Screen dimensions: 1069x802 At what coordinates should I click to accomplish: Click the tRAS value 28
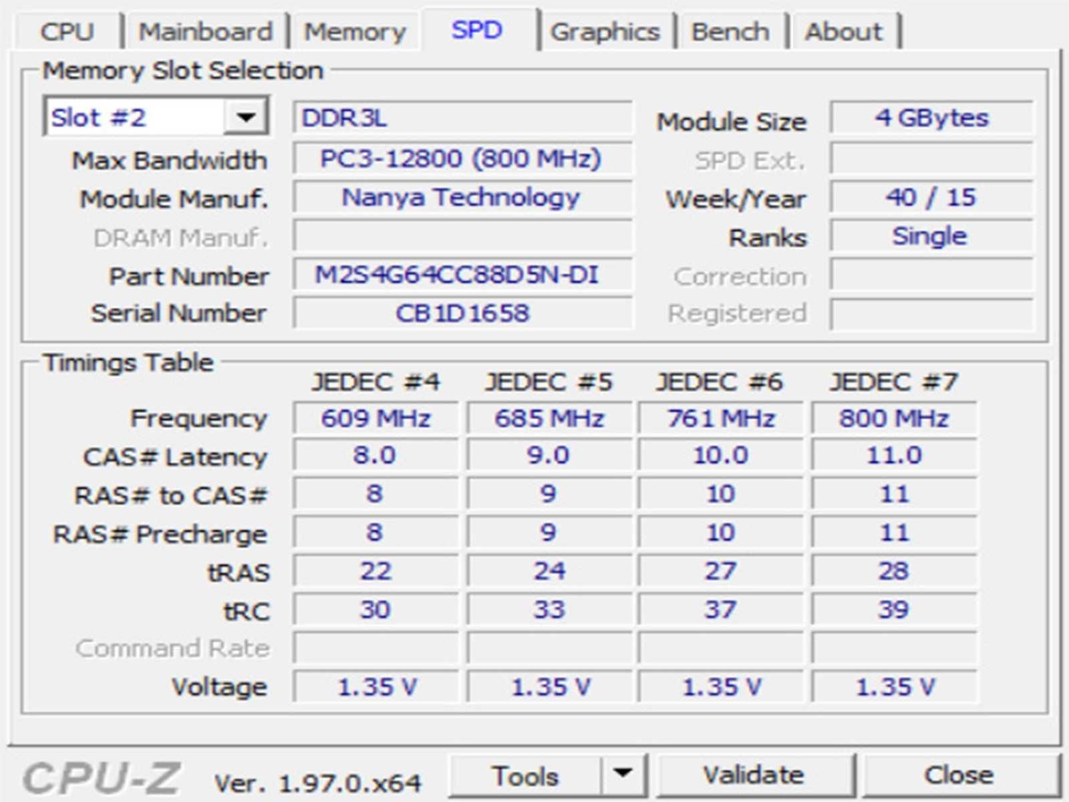pyautogui.click(x=894, y=571)
